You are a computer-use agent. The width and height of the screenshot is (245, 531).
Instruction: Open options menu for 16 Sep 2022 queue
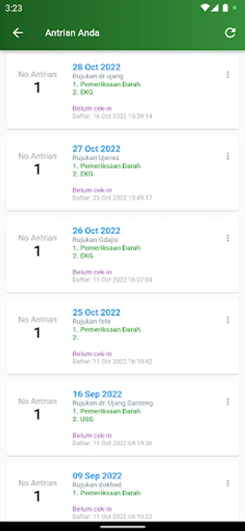[x=228, y=402]
